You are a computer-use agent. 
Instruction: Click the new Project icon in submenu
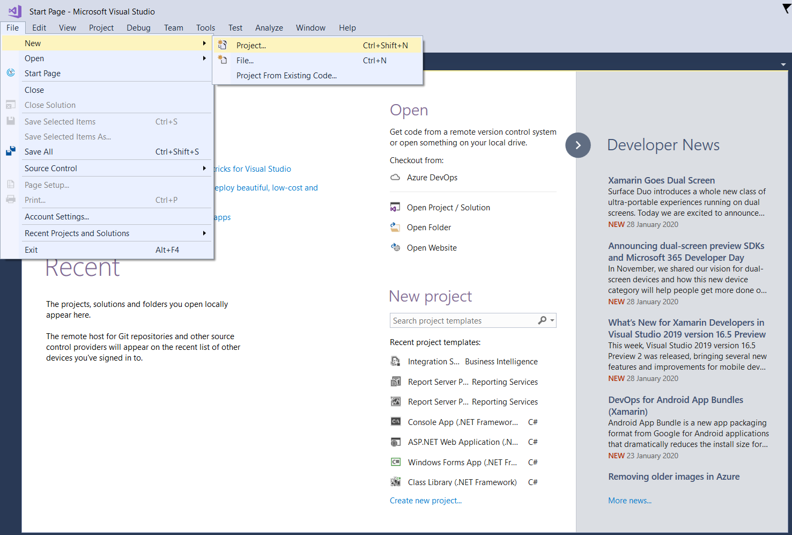[x=223, y=46]
